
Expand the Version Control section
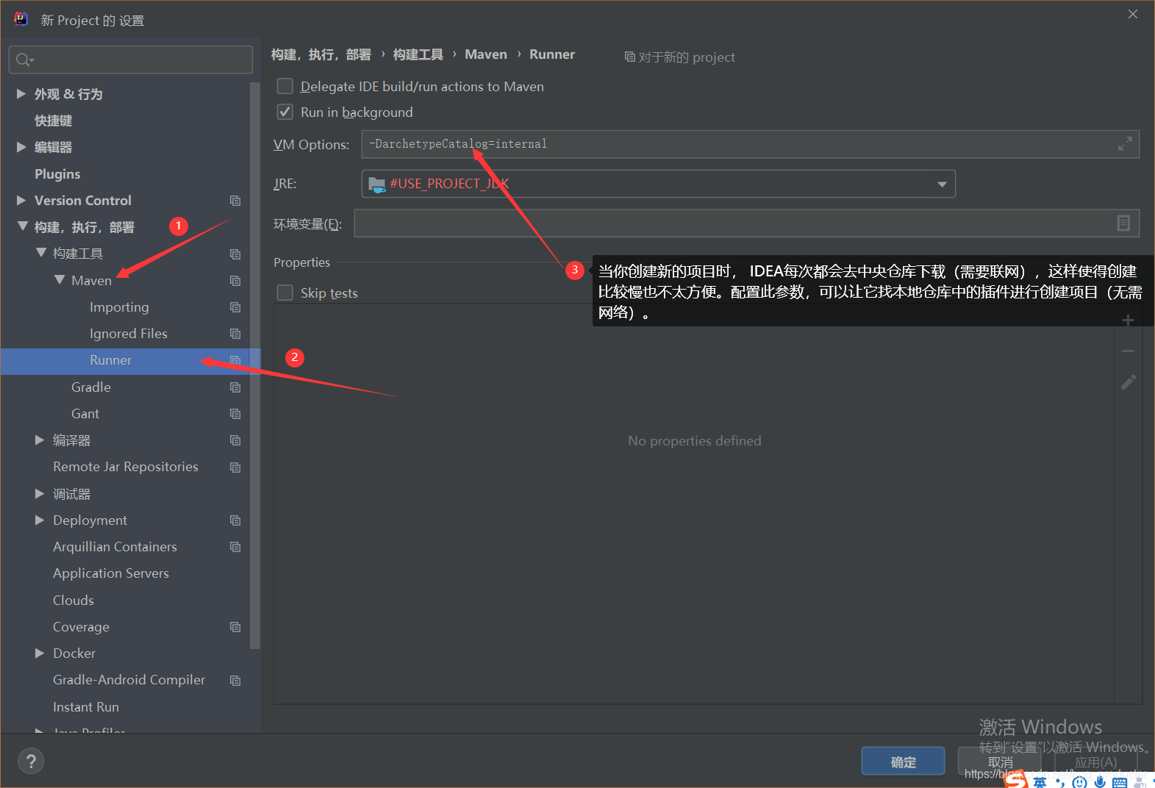tap(21, 200)
